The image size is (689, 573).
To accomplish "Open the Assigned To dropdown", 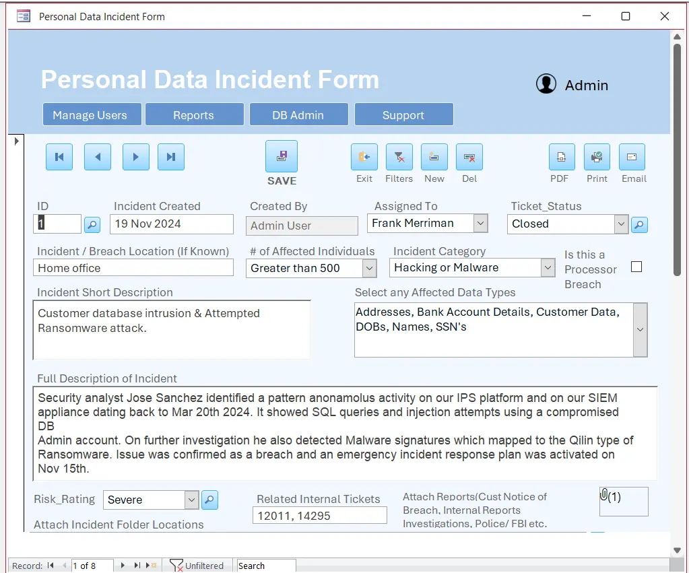I will coord(480,224).
